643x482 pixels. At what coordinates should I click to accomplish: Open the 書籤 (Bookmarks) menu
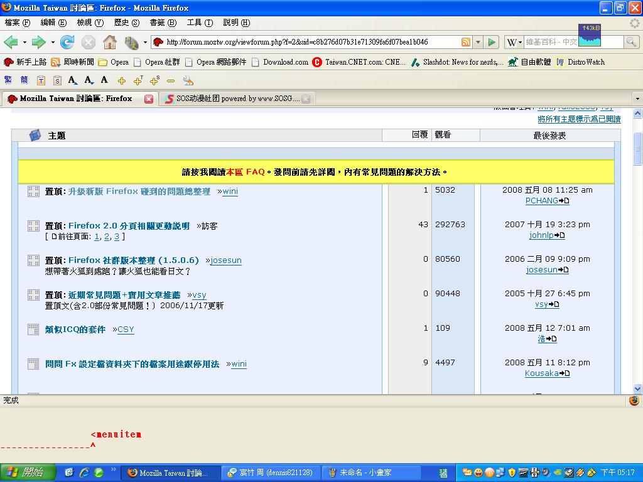[x=163, y=23]
